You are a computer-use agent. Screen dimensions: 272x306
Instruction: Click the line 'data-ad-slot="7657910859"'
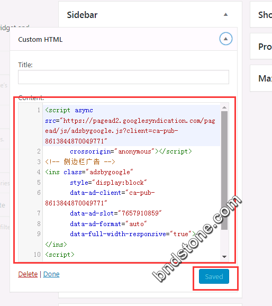[x=116, y=213]
